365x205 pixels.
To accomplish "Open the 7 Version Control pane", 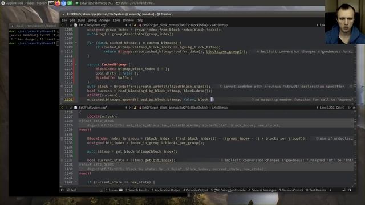I will (x=291, y=190).
